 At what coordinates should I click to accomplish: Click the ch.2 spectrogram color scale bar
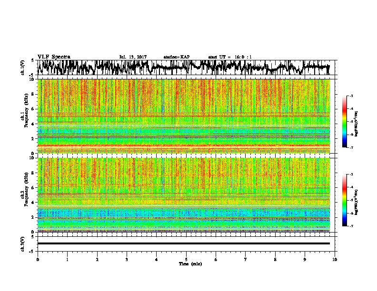click(344, 200)
